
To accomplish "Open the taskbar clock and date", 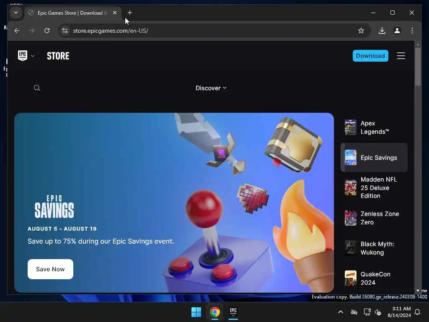I will [x=399, y=312].
